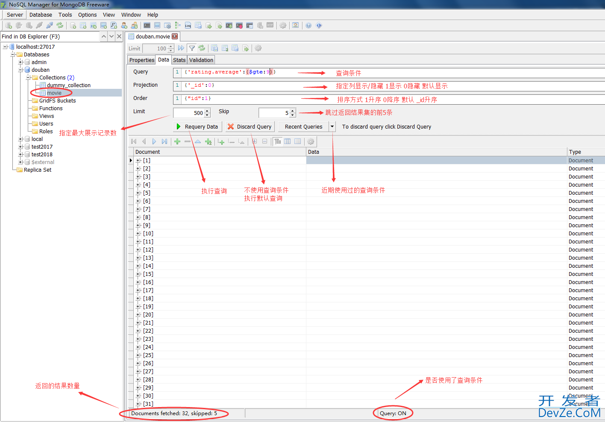This screenshot has height=422, width=605.
Task: Switch to the Stats tab
Action: 179,60
